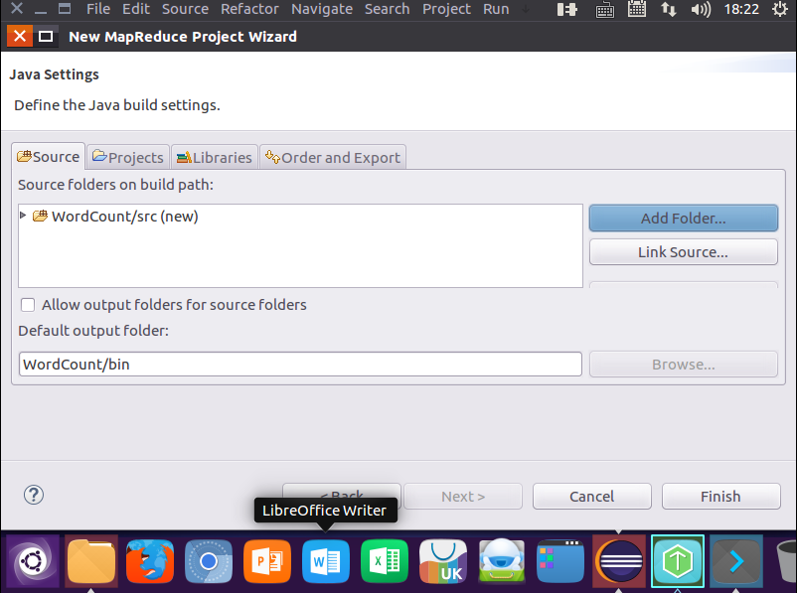
Task: Cancel the MapReduce project wizard
Action: [591, 496]
